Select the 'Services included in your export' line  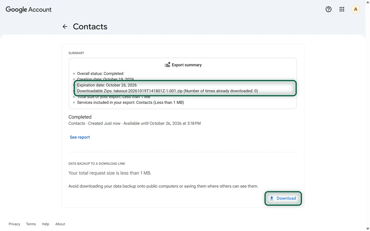131,103
